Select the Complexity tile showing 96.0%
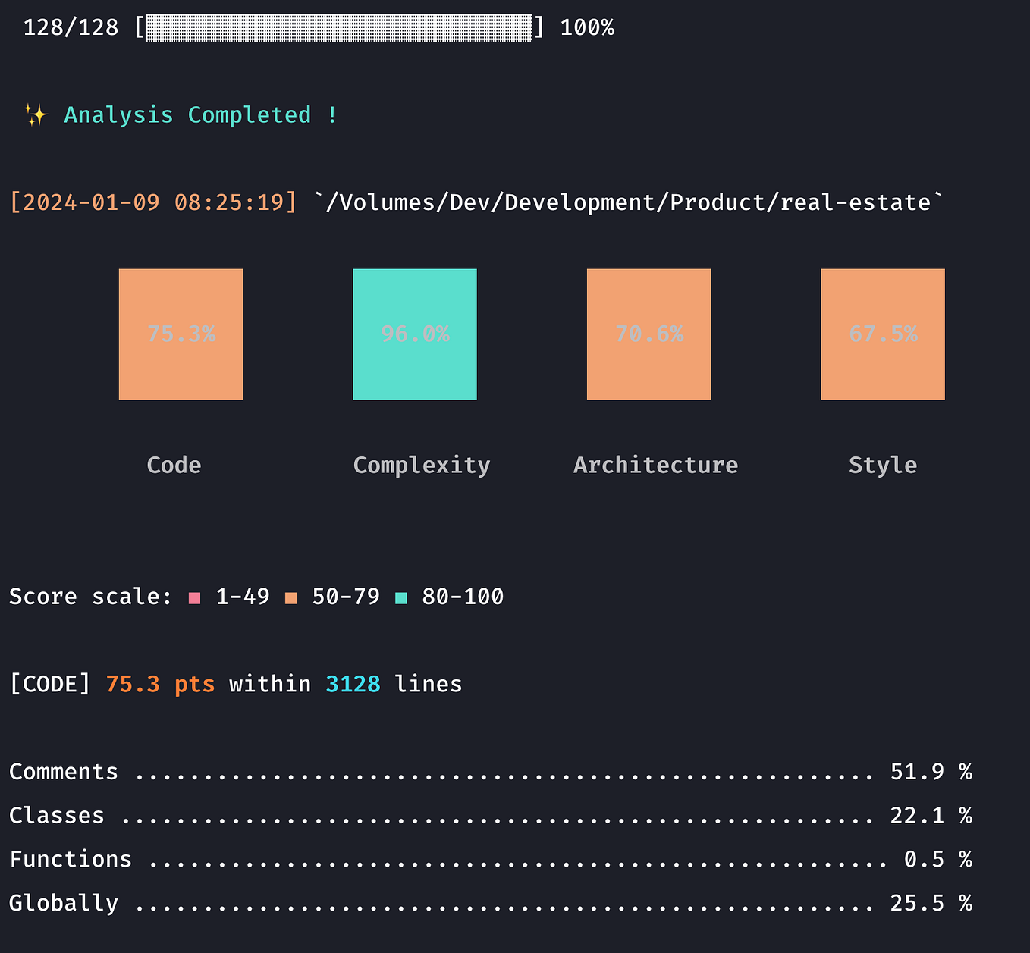Screen dimensions: 1030x953 (414, 334)
